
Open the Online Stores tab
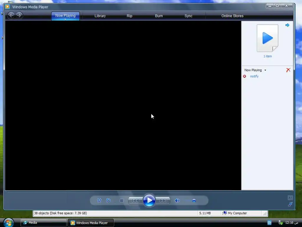tap(232, 16)
